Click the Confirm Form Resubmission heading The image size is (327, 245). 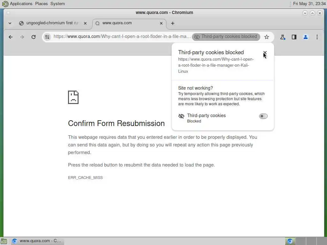[116, 123]
